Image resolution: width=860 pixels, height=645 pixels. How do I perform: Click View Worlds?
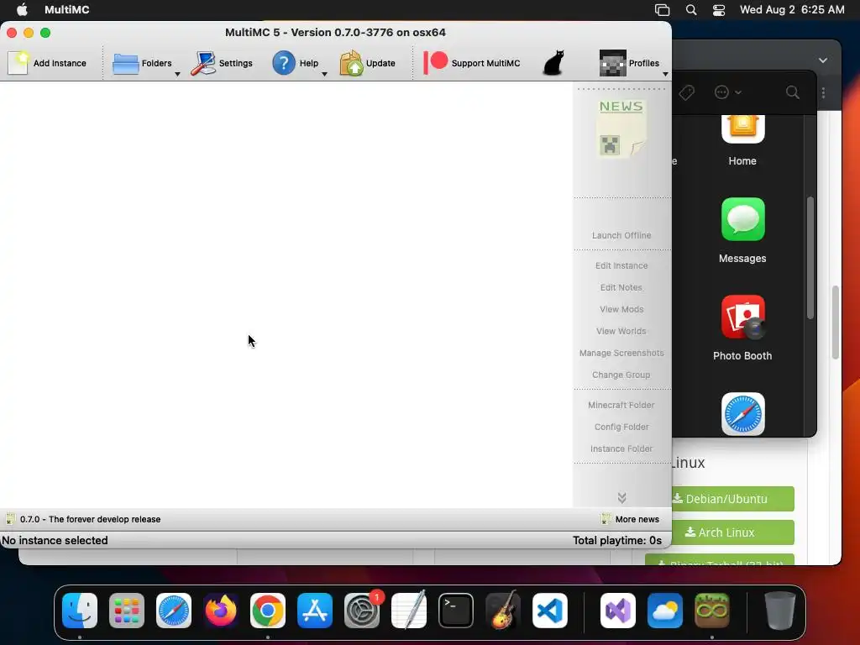(621, 331)
